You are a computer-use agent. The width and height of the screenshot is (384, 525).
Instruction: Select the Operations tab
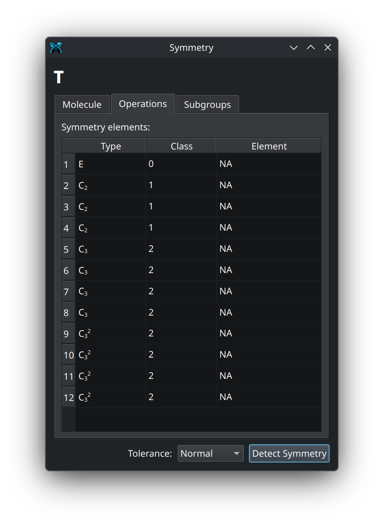[143, 104]
